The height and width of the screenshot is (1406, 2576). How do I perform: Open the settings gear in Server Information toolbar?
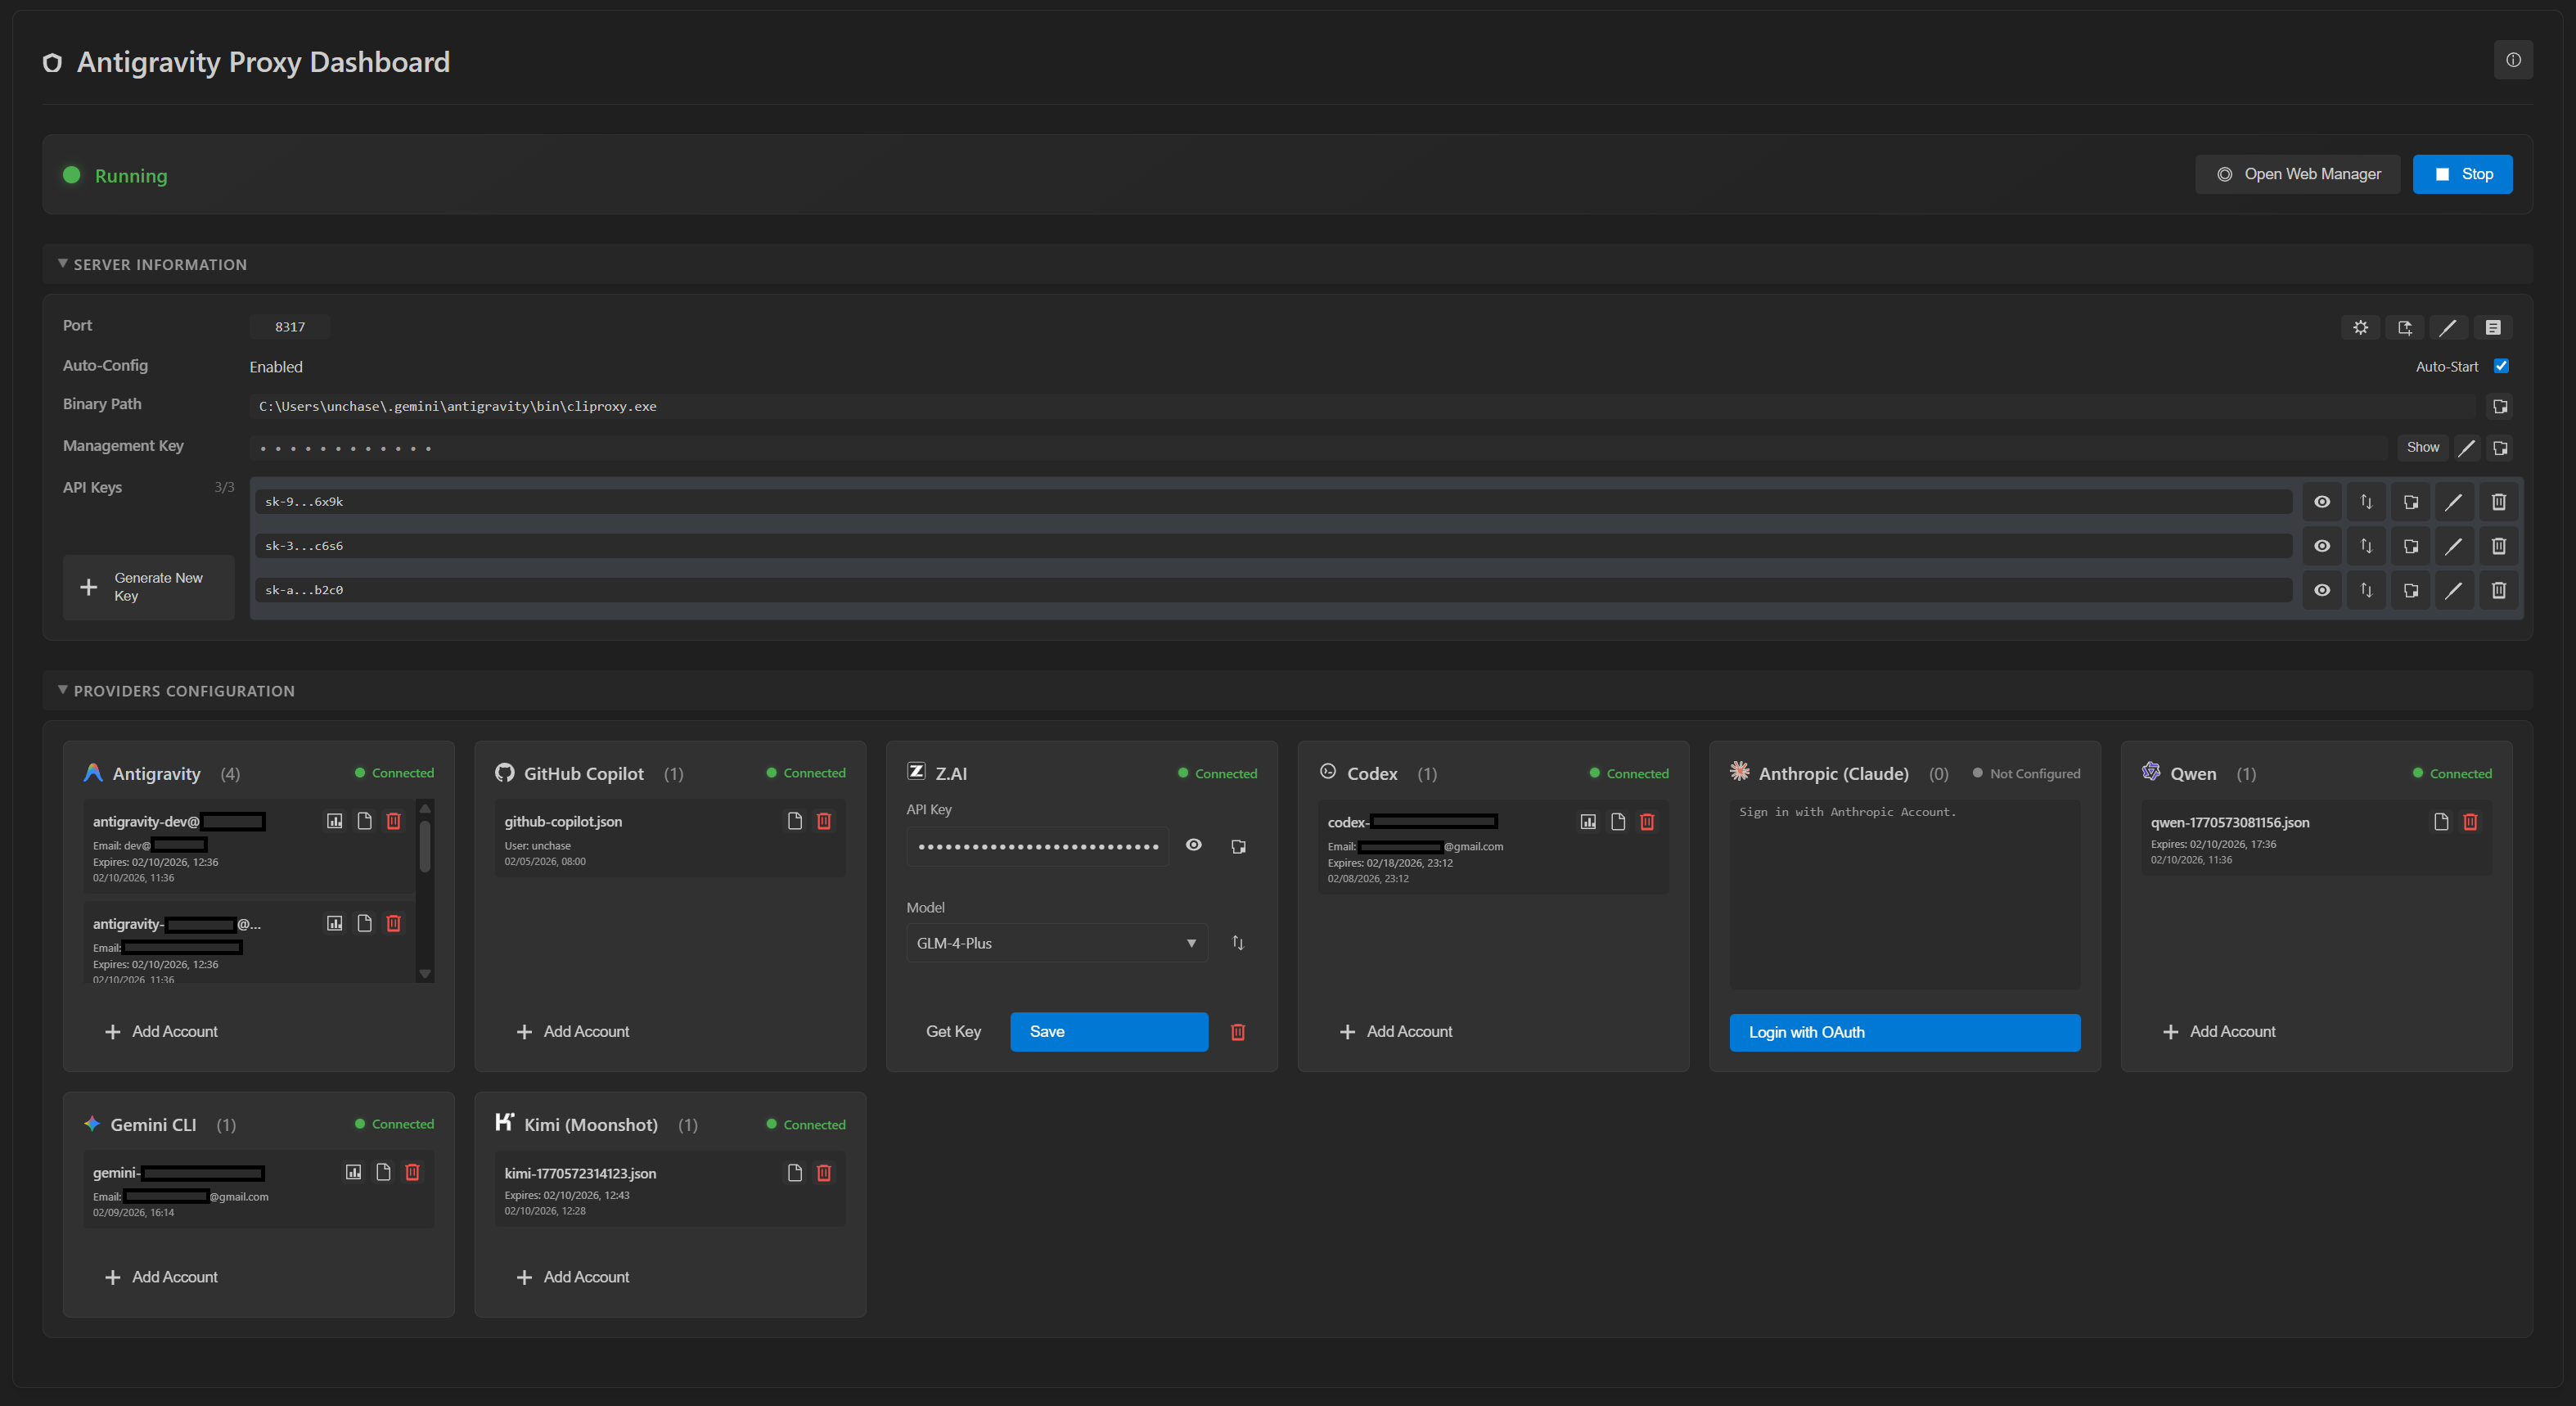[2361, 327]
